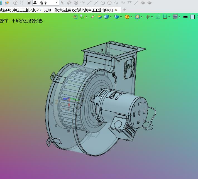Open the 单一选择 selection mode dropdown
198x179 pixels.
[x=46, y=3]
